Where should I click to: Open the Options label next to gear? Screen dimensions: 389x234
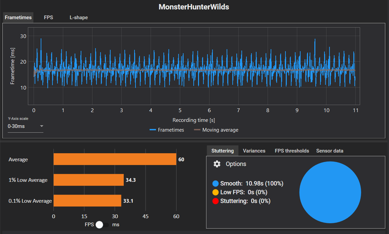click(x=236, y=164)
